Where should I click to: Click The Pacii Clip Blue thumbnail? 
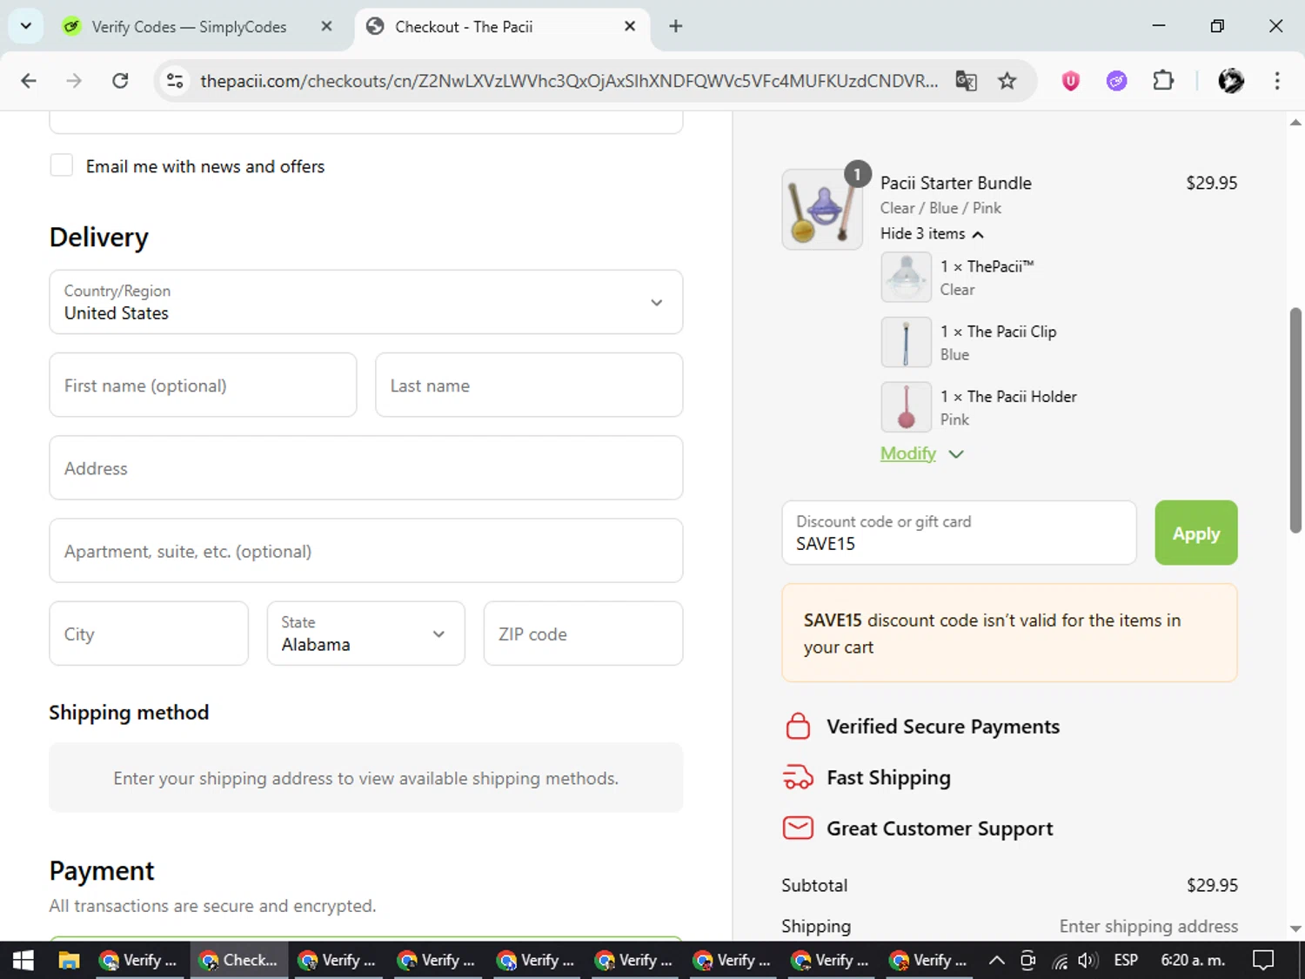(906, 342)
